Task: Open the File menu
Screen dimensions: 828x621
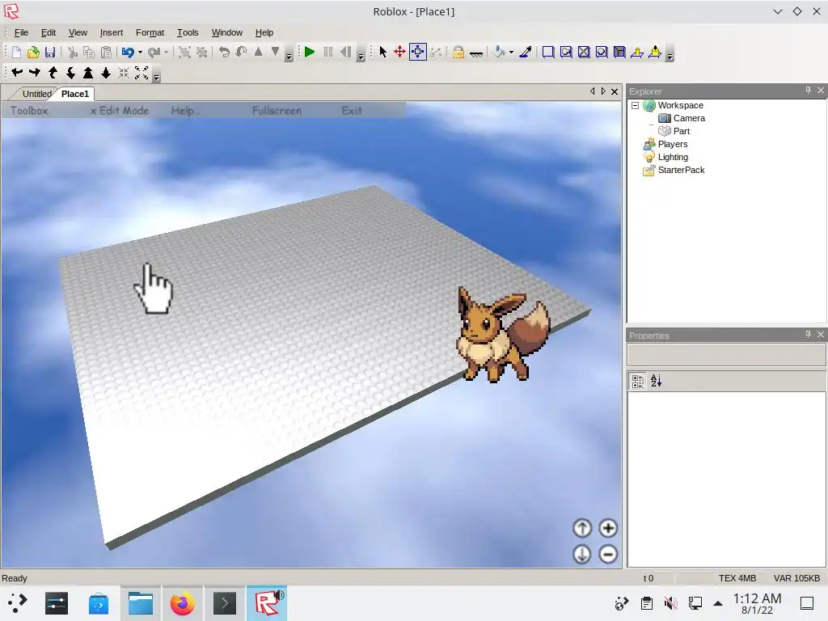Action: tap(21, 32)
